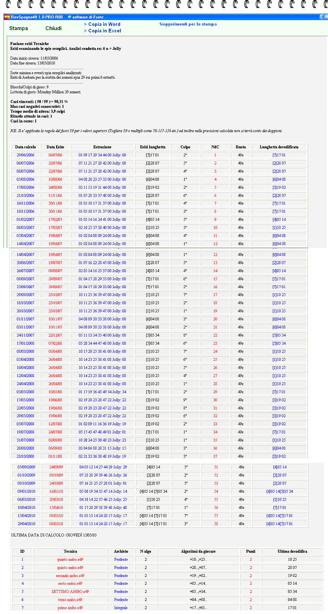This screenshot has width=328, height=614.
Task: Click the 'Esiti lunghetta' column header
Action: coord(153,147)
